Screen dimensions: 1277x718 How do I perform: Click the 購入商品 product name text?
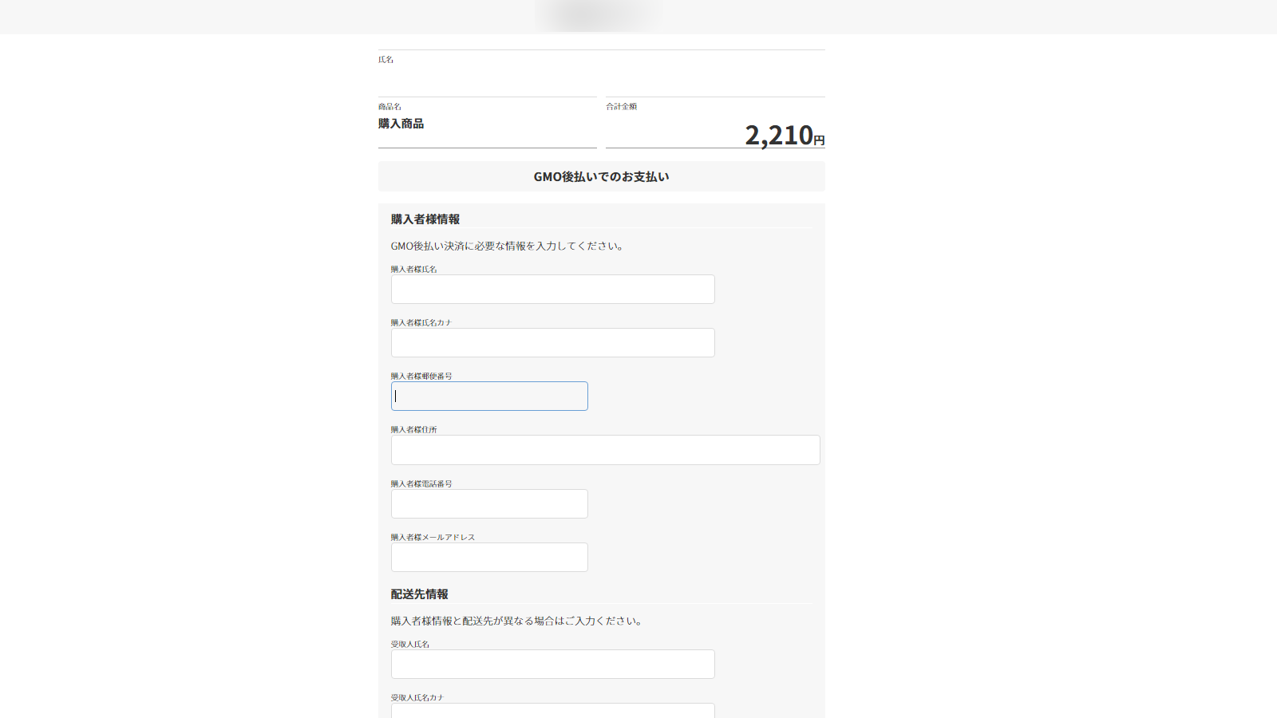tap(401, 124)
